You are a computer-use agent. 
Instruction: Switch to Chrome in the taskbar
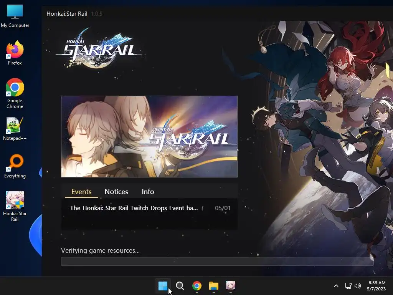[197, 286]
